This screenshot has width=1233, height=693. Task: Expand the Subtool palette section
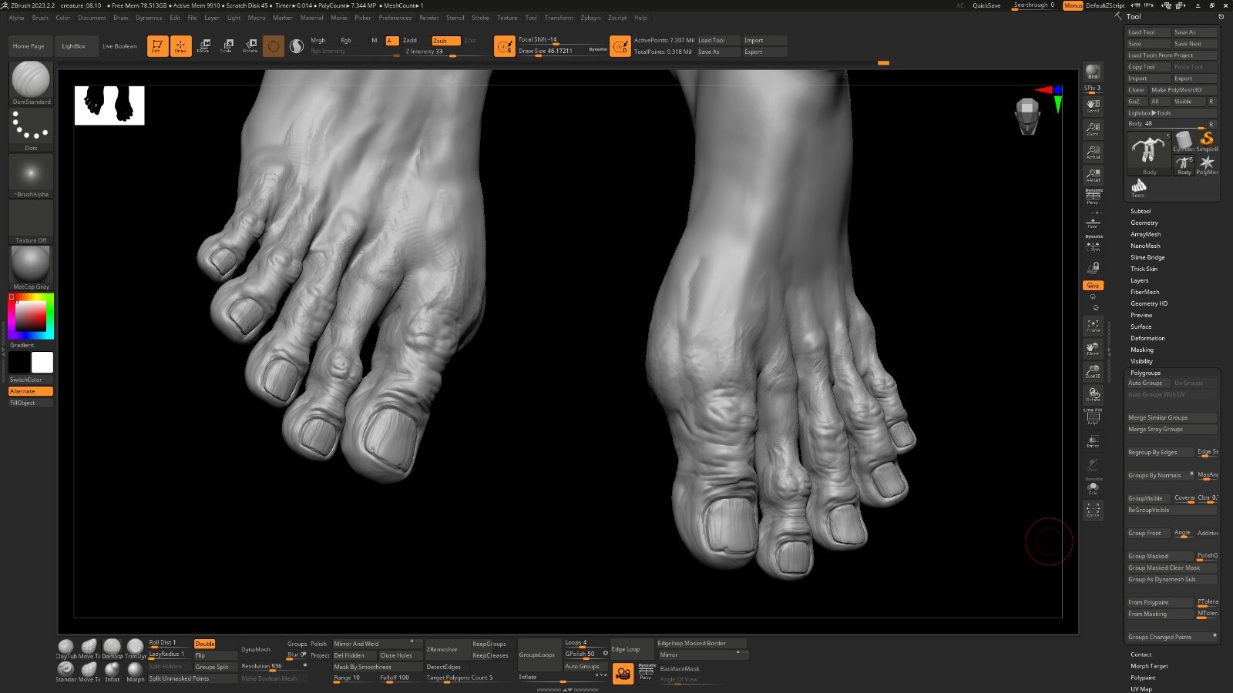[x=1141, y=211]
